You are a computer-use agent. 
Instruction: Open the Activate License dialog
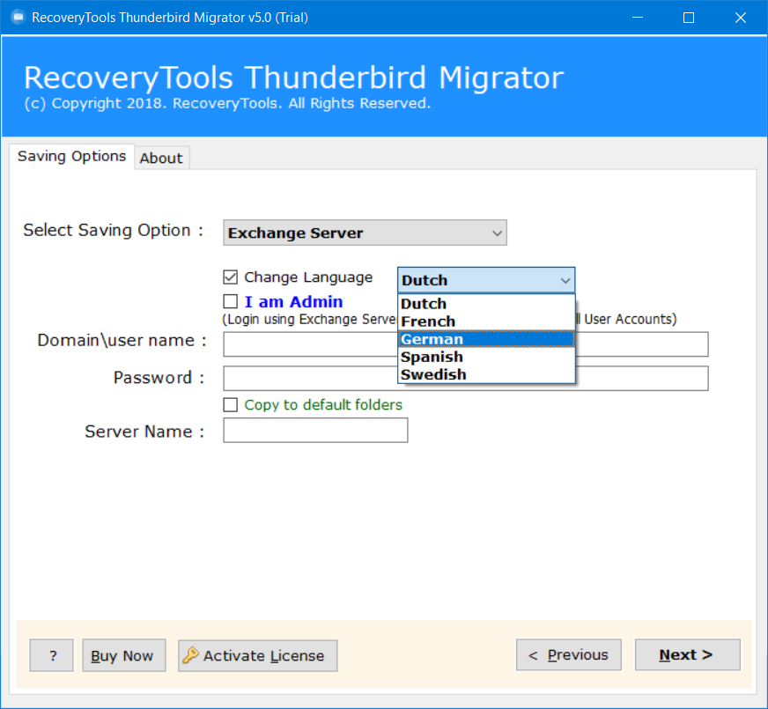click(258, 655)
